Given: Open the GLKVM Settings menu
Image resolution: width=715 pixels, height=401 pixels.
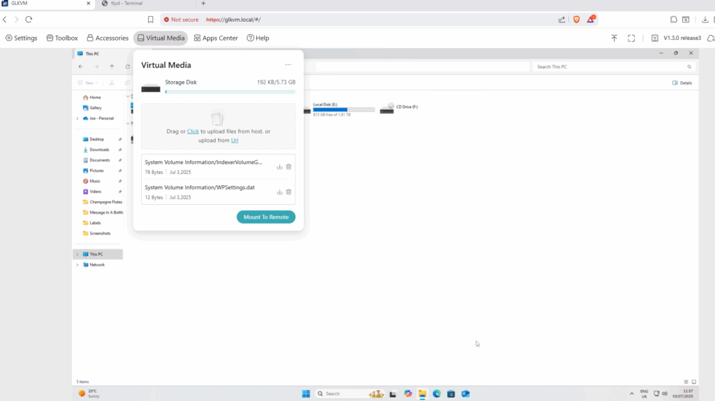Looking at the screenshot, I should click(x=22, y=38).
